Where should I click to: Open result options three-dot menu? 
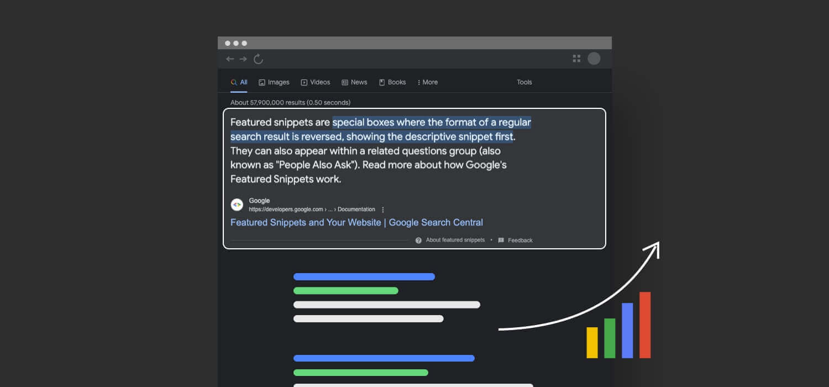[383, 210]
